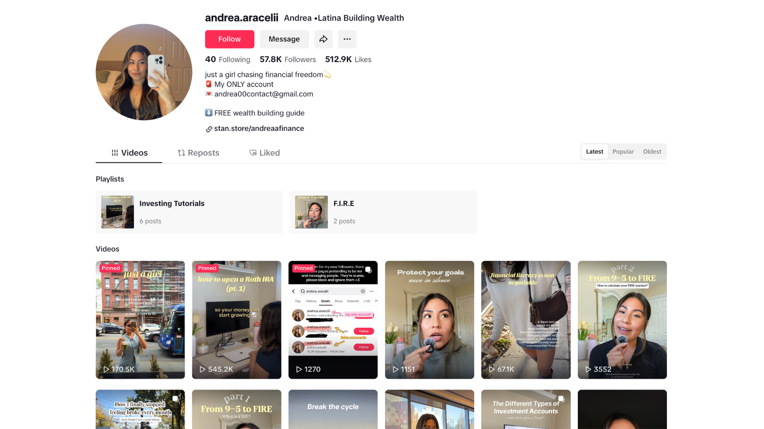
Task: Switch sorting to Oldest
Action: 652,151
